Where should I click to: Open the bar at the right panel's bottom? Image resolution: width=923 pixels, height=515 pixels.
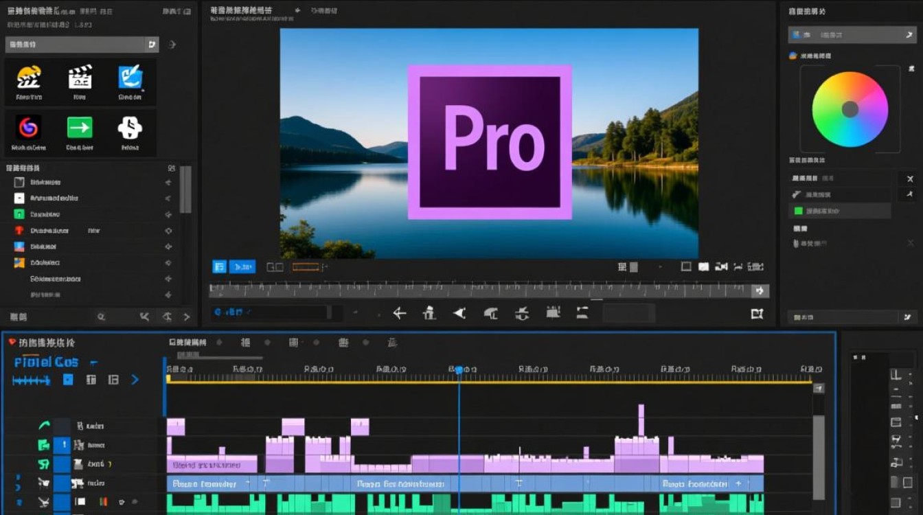tap(852, 317)
